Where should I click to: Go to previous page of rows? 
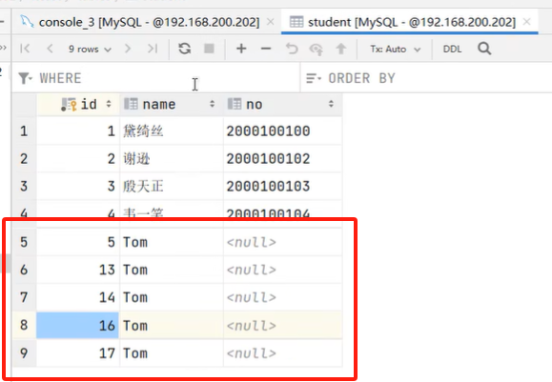(x=50, y=49)
